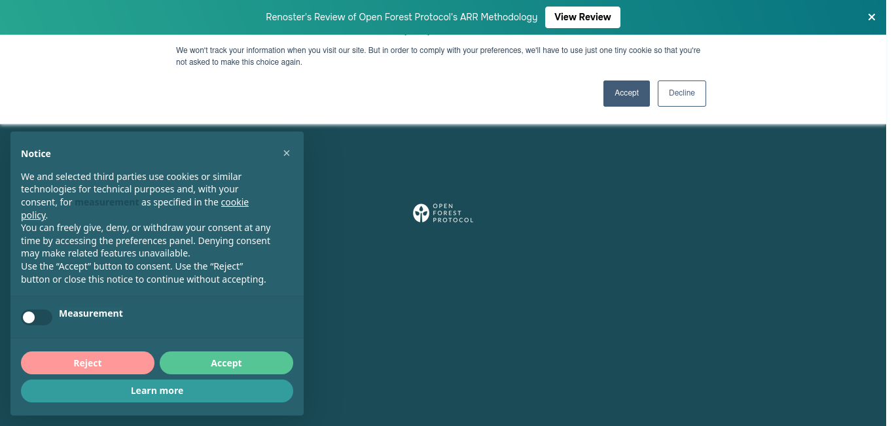Image resolution: width=894 pixels, height=426 pixels.
Task: Click the green announcement bar background
Action: [x=131, y=17]
